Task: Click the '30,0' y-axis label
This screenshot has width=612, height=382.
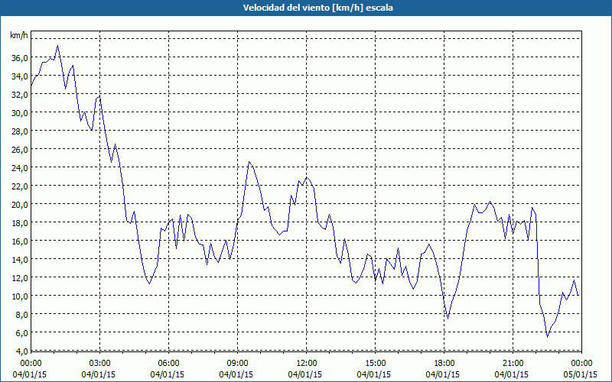Action: point(21,112)
